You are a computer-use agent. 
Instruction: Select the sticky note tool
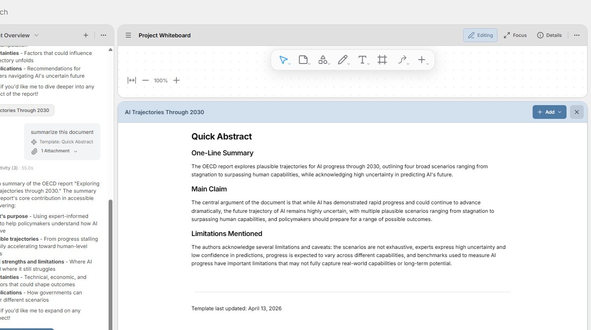tap(303, 60)
